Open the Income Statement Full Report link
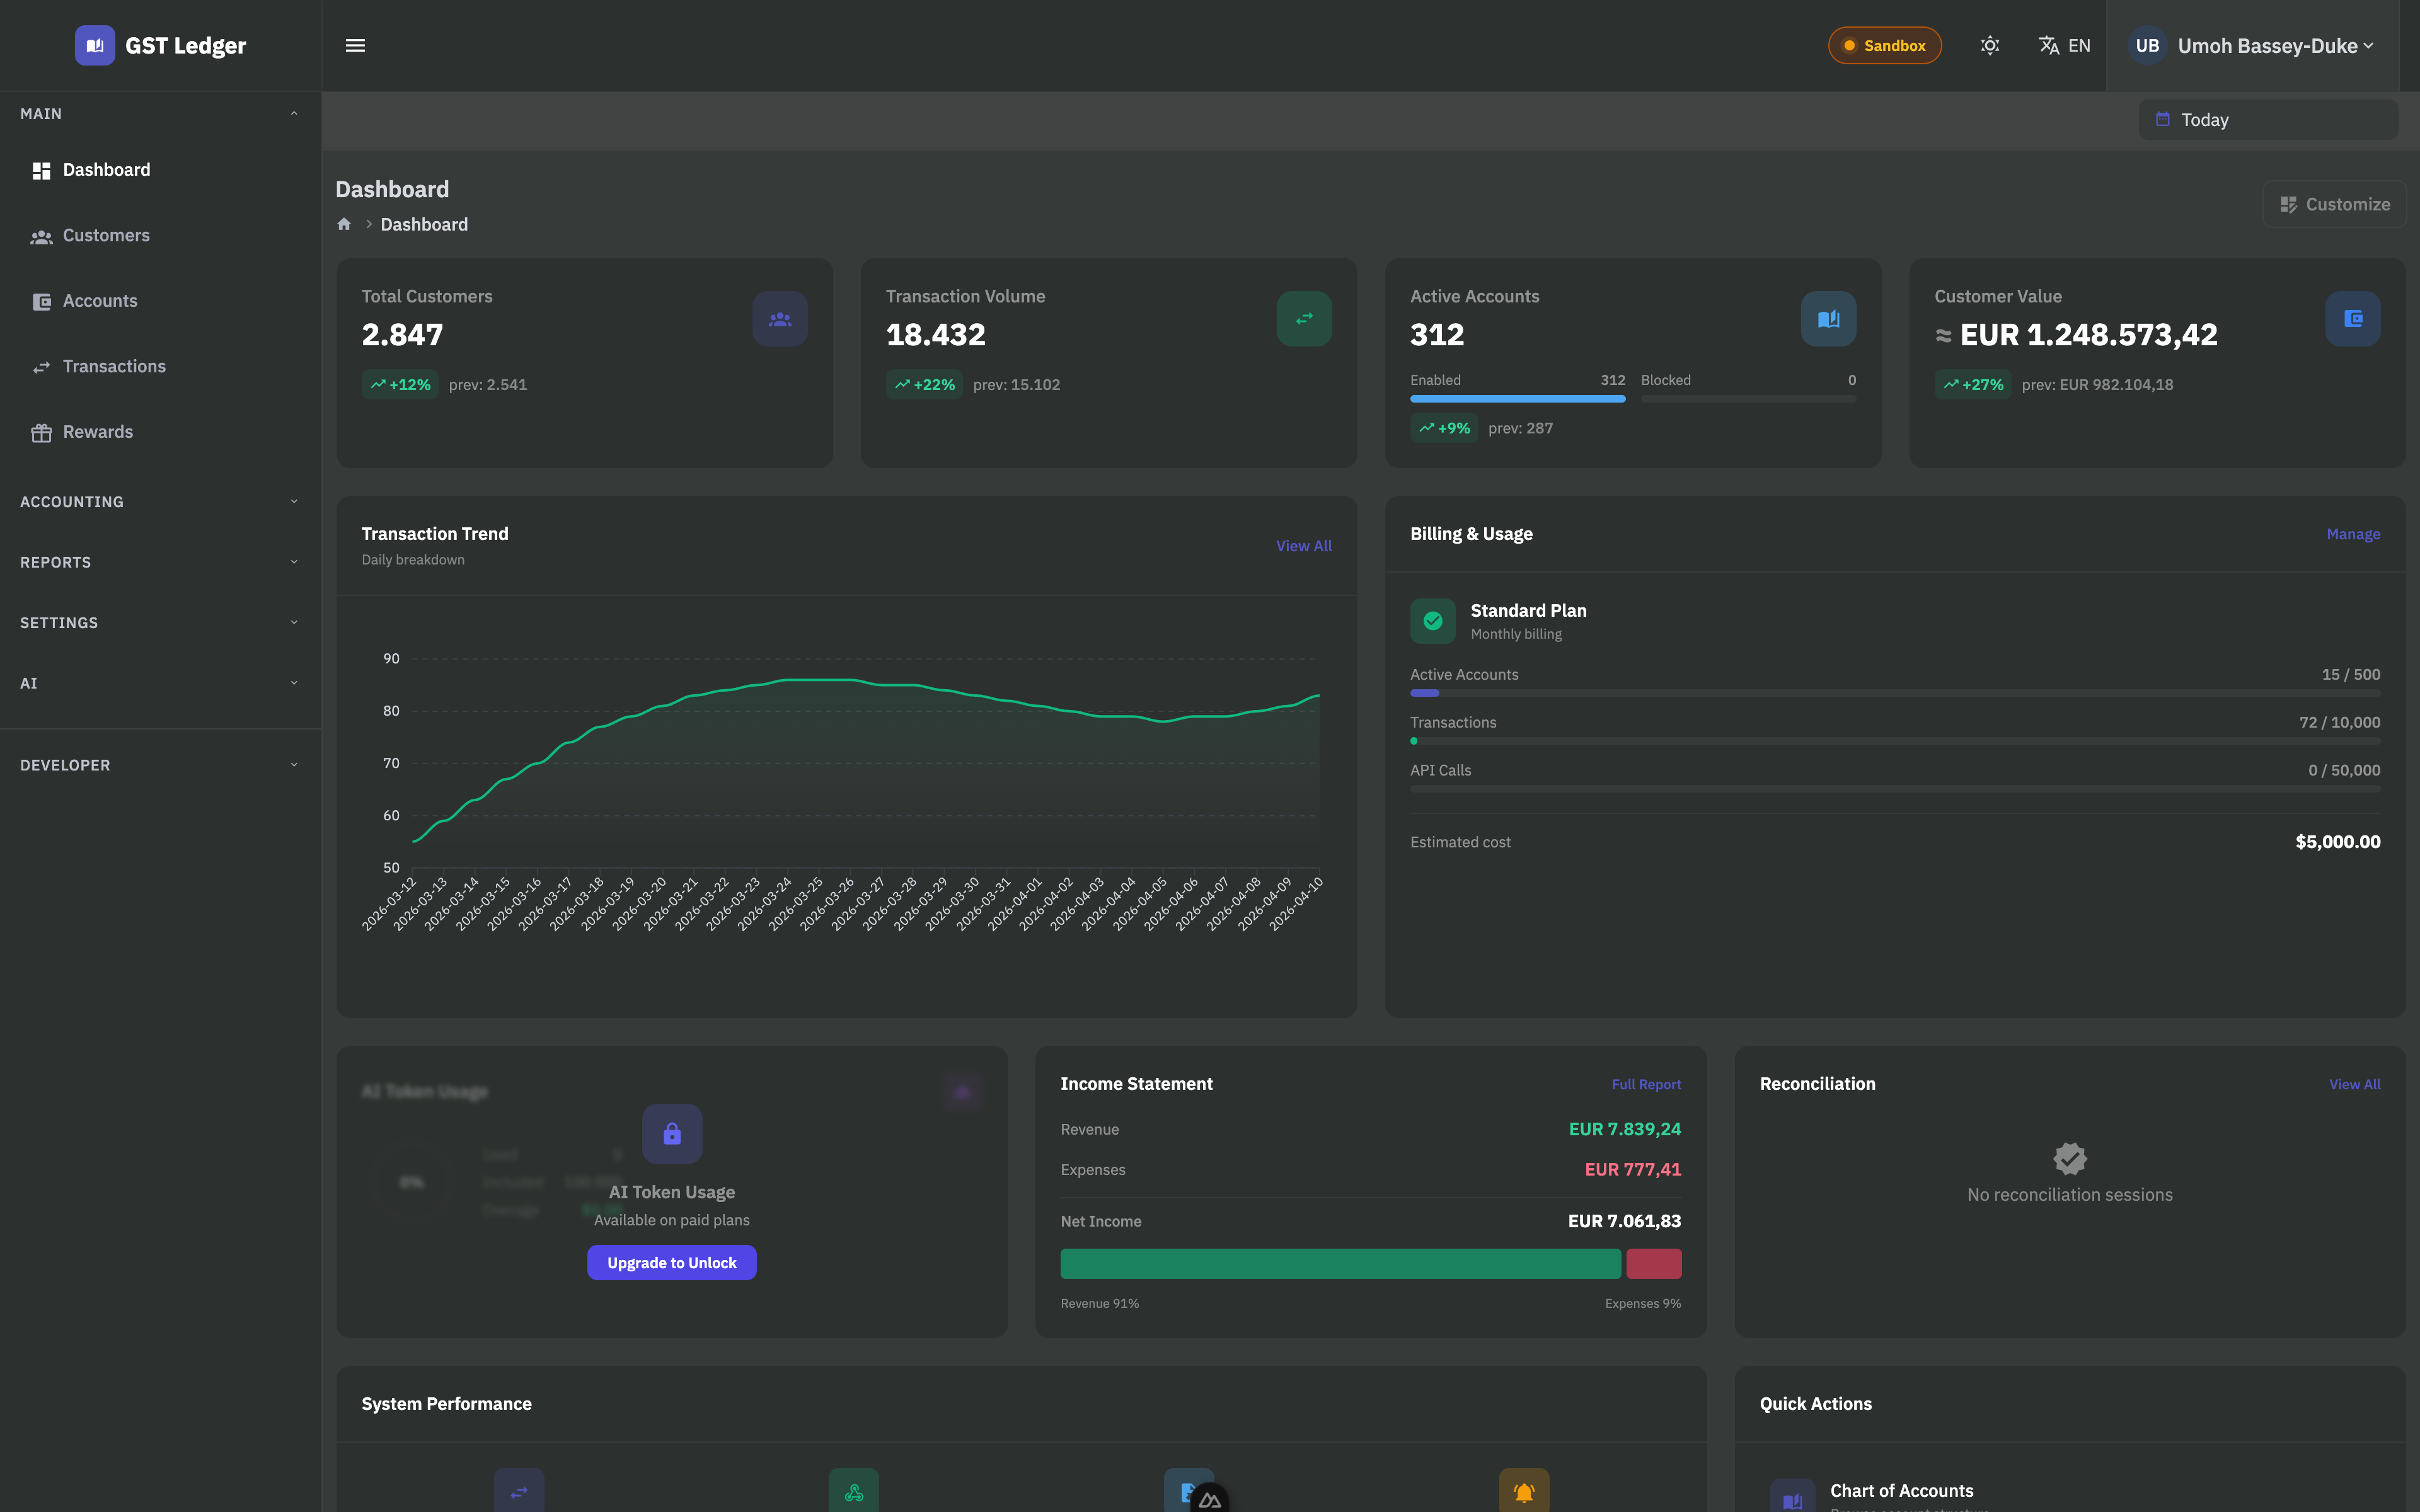Viewport: 2420px width, 1512px height. pos(1645,1084)
